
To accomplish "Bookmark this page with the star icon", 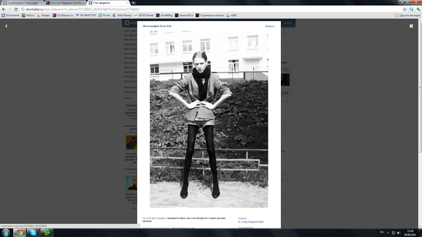I will (404, 9).
